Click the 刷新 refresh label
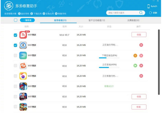Image resolution: width=162 pixels, height=113 pixels. point(155,13)
